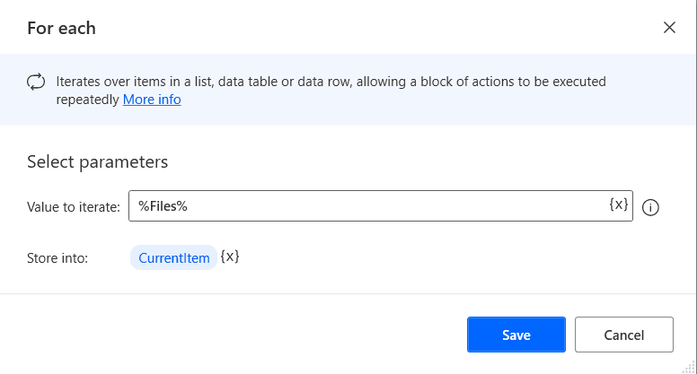The image size is (697, 374).
Task: Close the For each dialog
Action: pos(669,27)
